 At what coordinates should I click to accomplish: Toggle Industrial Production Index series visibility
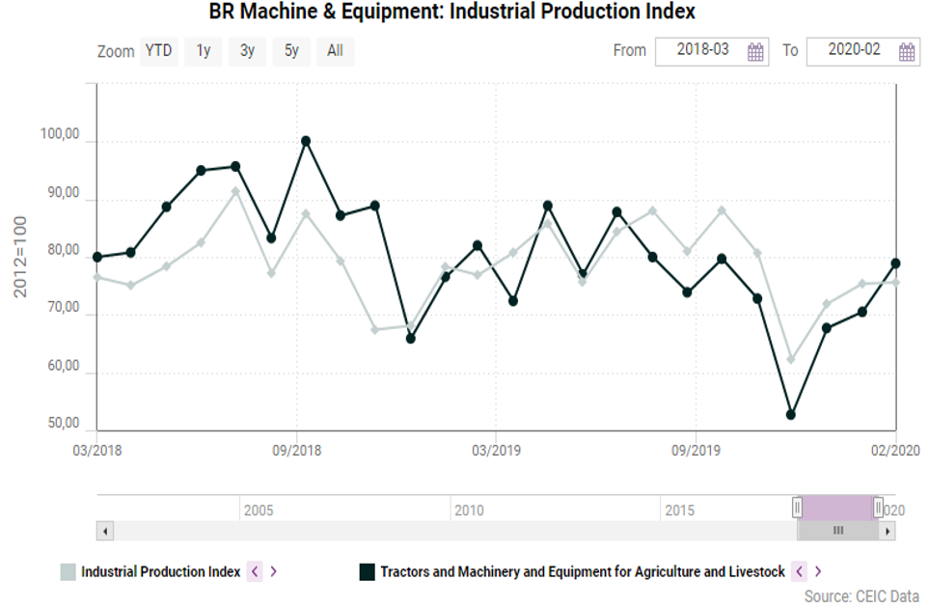(x=160, y=572)
